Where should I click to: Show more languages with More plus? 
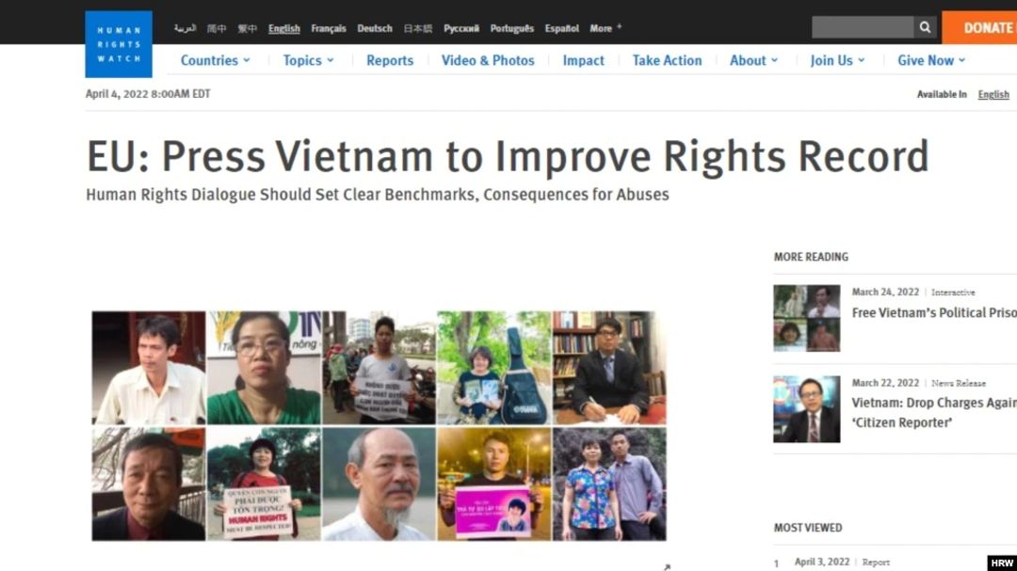coord(605,28)
